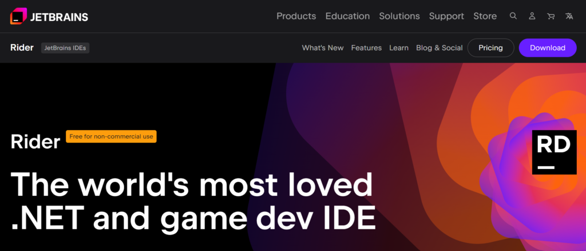This screenshot has height=251, width=586.
Task: Open the search magnifier icon
Action: (x=513, y=16)
